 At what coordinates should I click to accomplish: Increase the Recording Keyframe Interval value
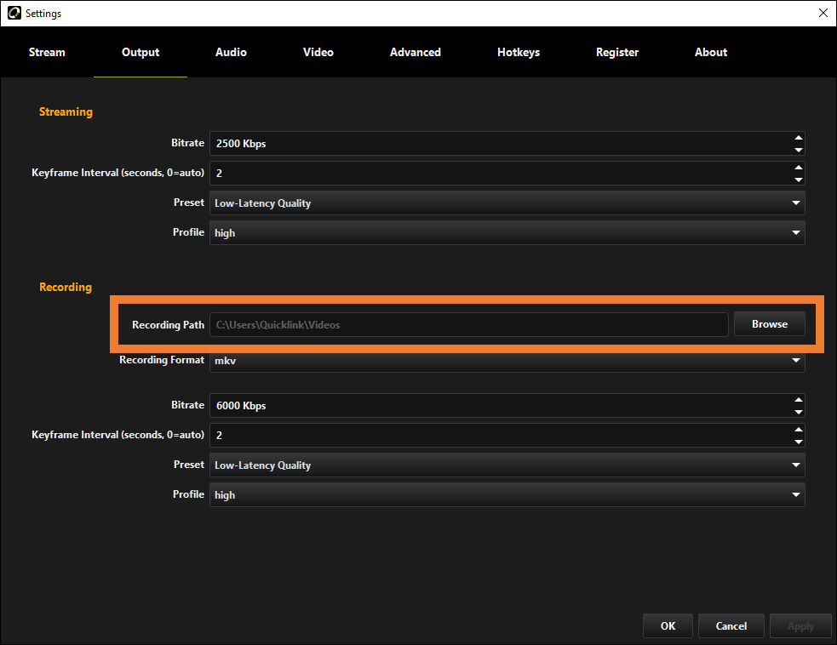[x=799, y=430]
